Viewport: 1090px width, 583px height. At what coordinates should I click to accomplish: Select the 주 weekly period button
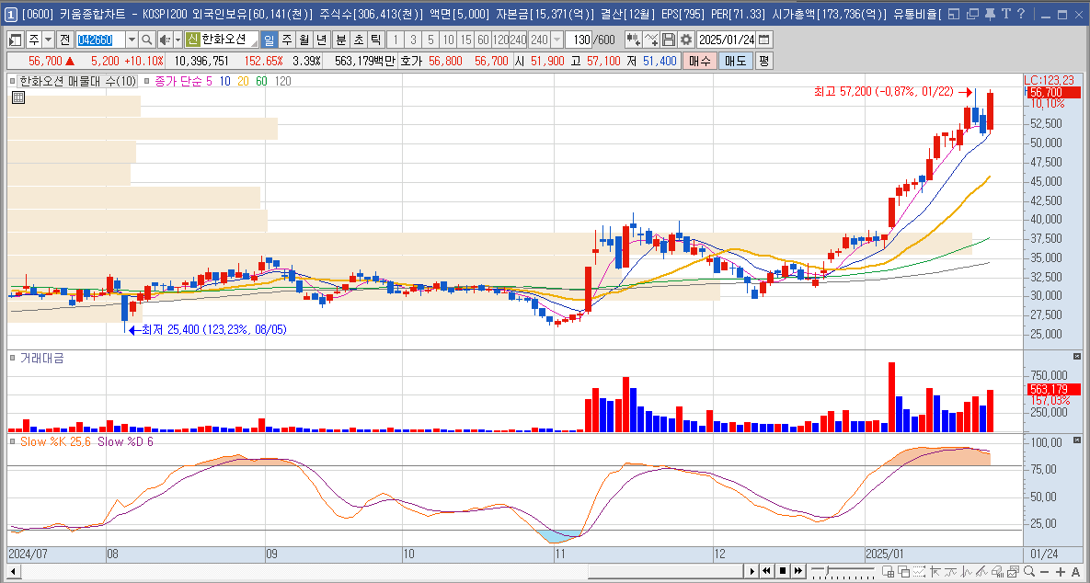pyautogui.click(x=287, y=40)
